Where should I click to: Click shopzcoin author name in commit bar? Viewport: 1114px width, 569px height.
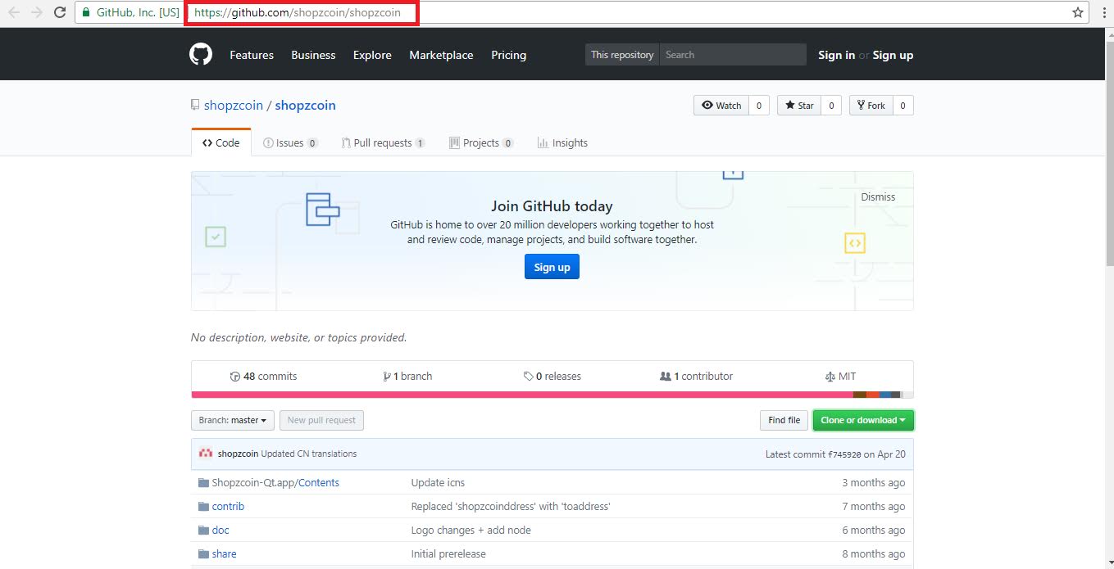tap(238, 454)
